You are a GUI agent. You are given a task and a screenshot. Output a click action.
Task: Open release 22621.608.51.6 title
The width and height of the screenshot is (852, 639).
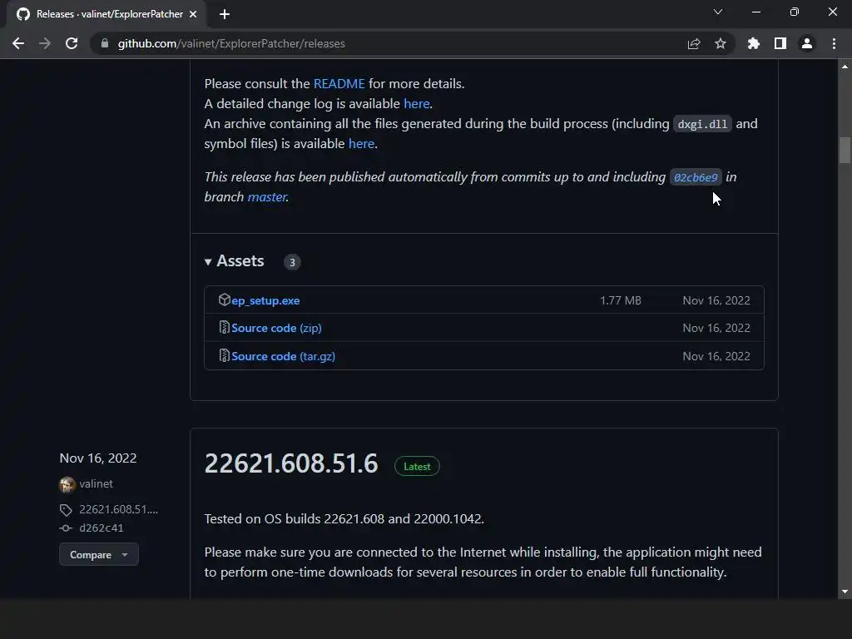290,464
